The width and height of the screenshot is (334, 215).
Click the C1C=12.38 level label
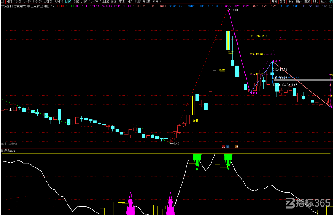[x=280, y=70]
